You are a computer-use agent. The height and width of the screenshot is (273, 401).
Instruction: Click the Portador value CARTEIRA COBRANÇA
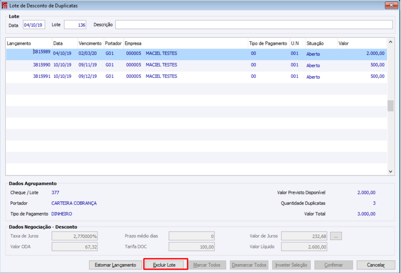[x=74, y=203]
